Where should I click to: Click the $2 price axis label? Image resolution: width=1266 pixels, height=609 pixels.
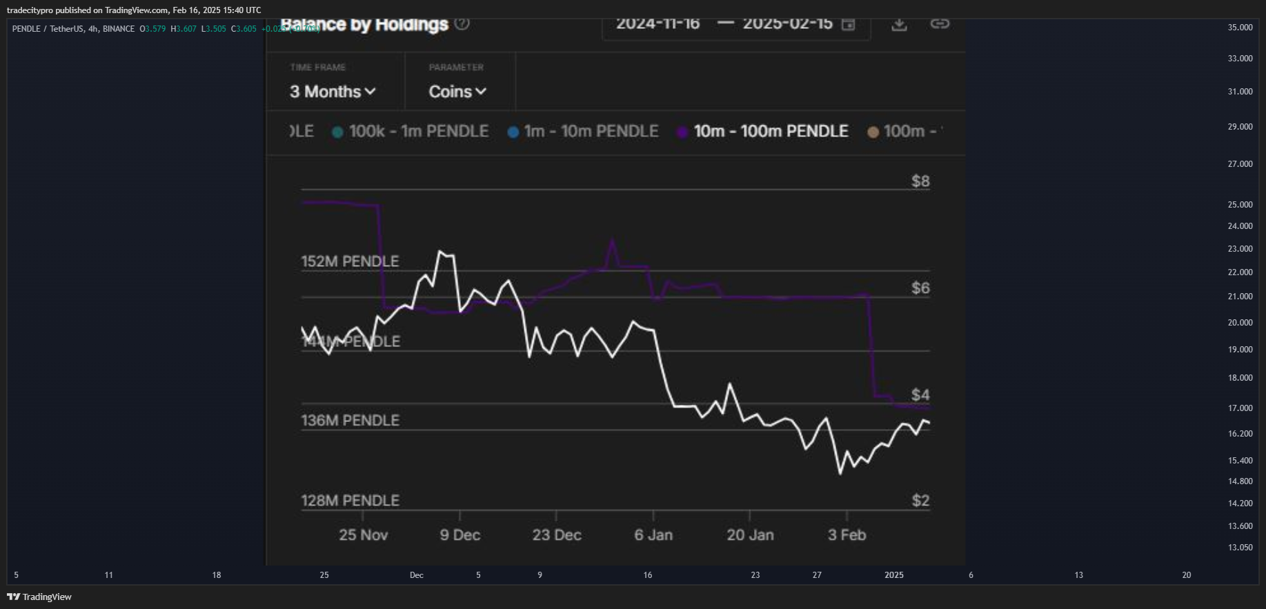920,500
